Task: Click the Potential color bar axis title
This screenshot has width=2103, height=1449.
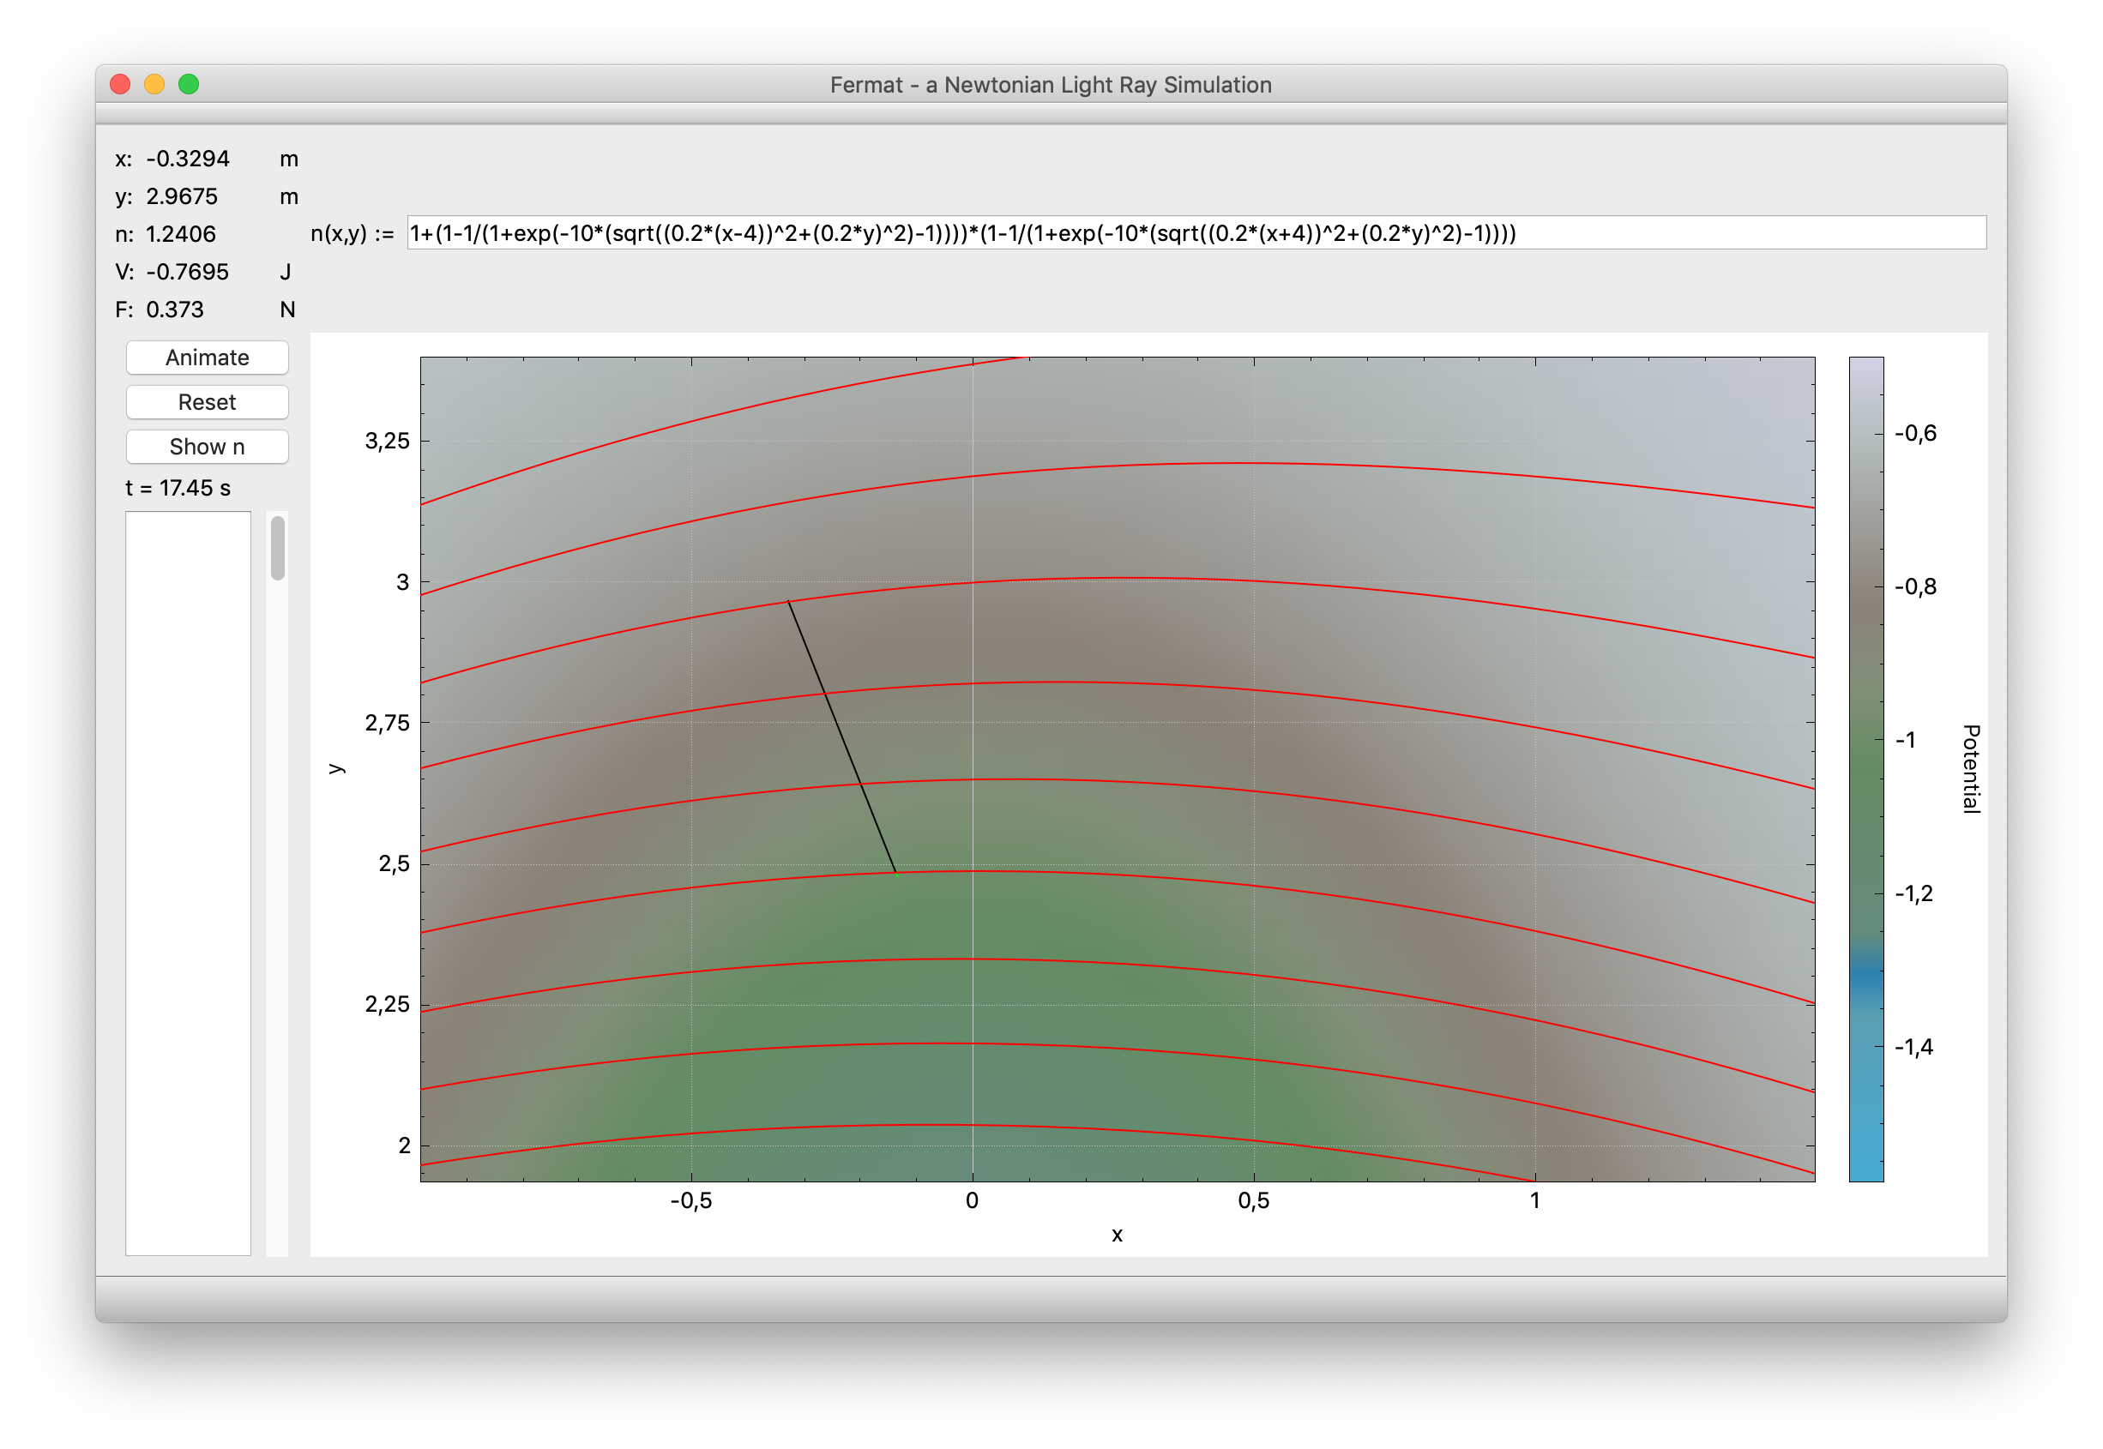Action: click(x=1971, y=769)
